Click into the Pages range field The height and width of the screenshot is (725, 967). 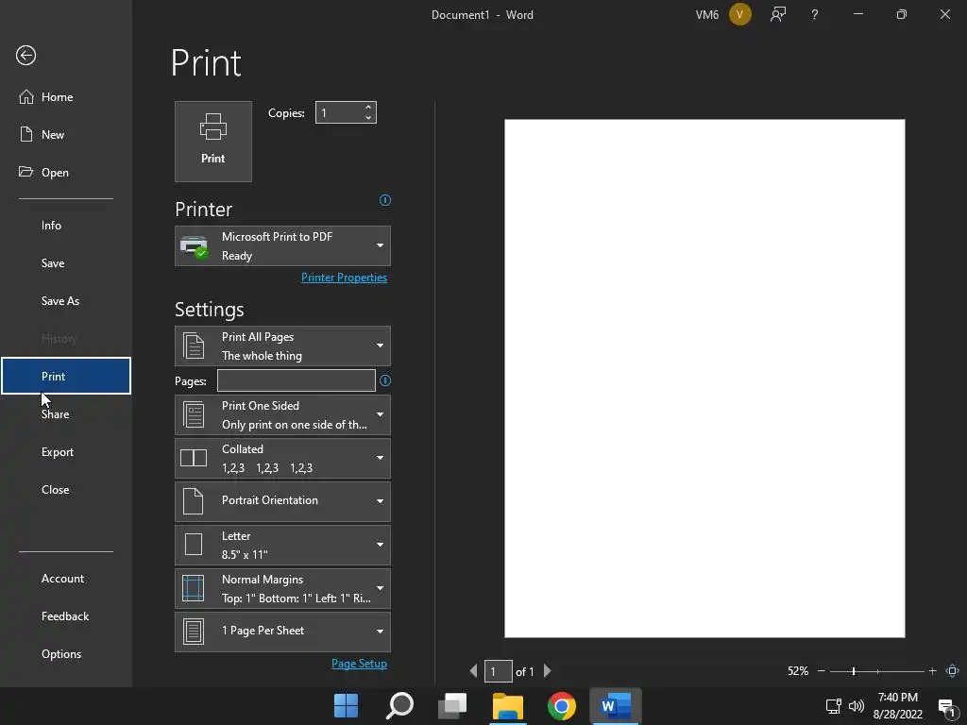click(x=296, y=380)
